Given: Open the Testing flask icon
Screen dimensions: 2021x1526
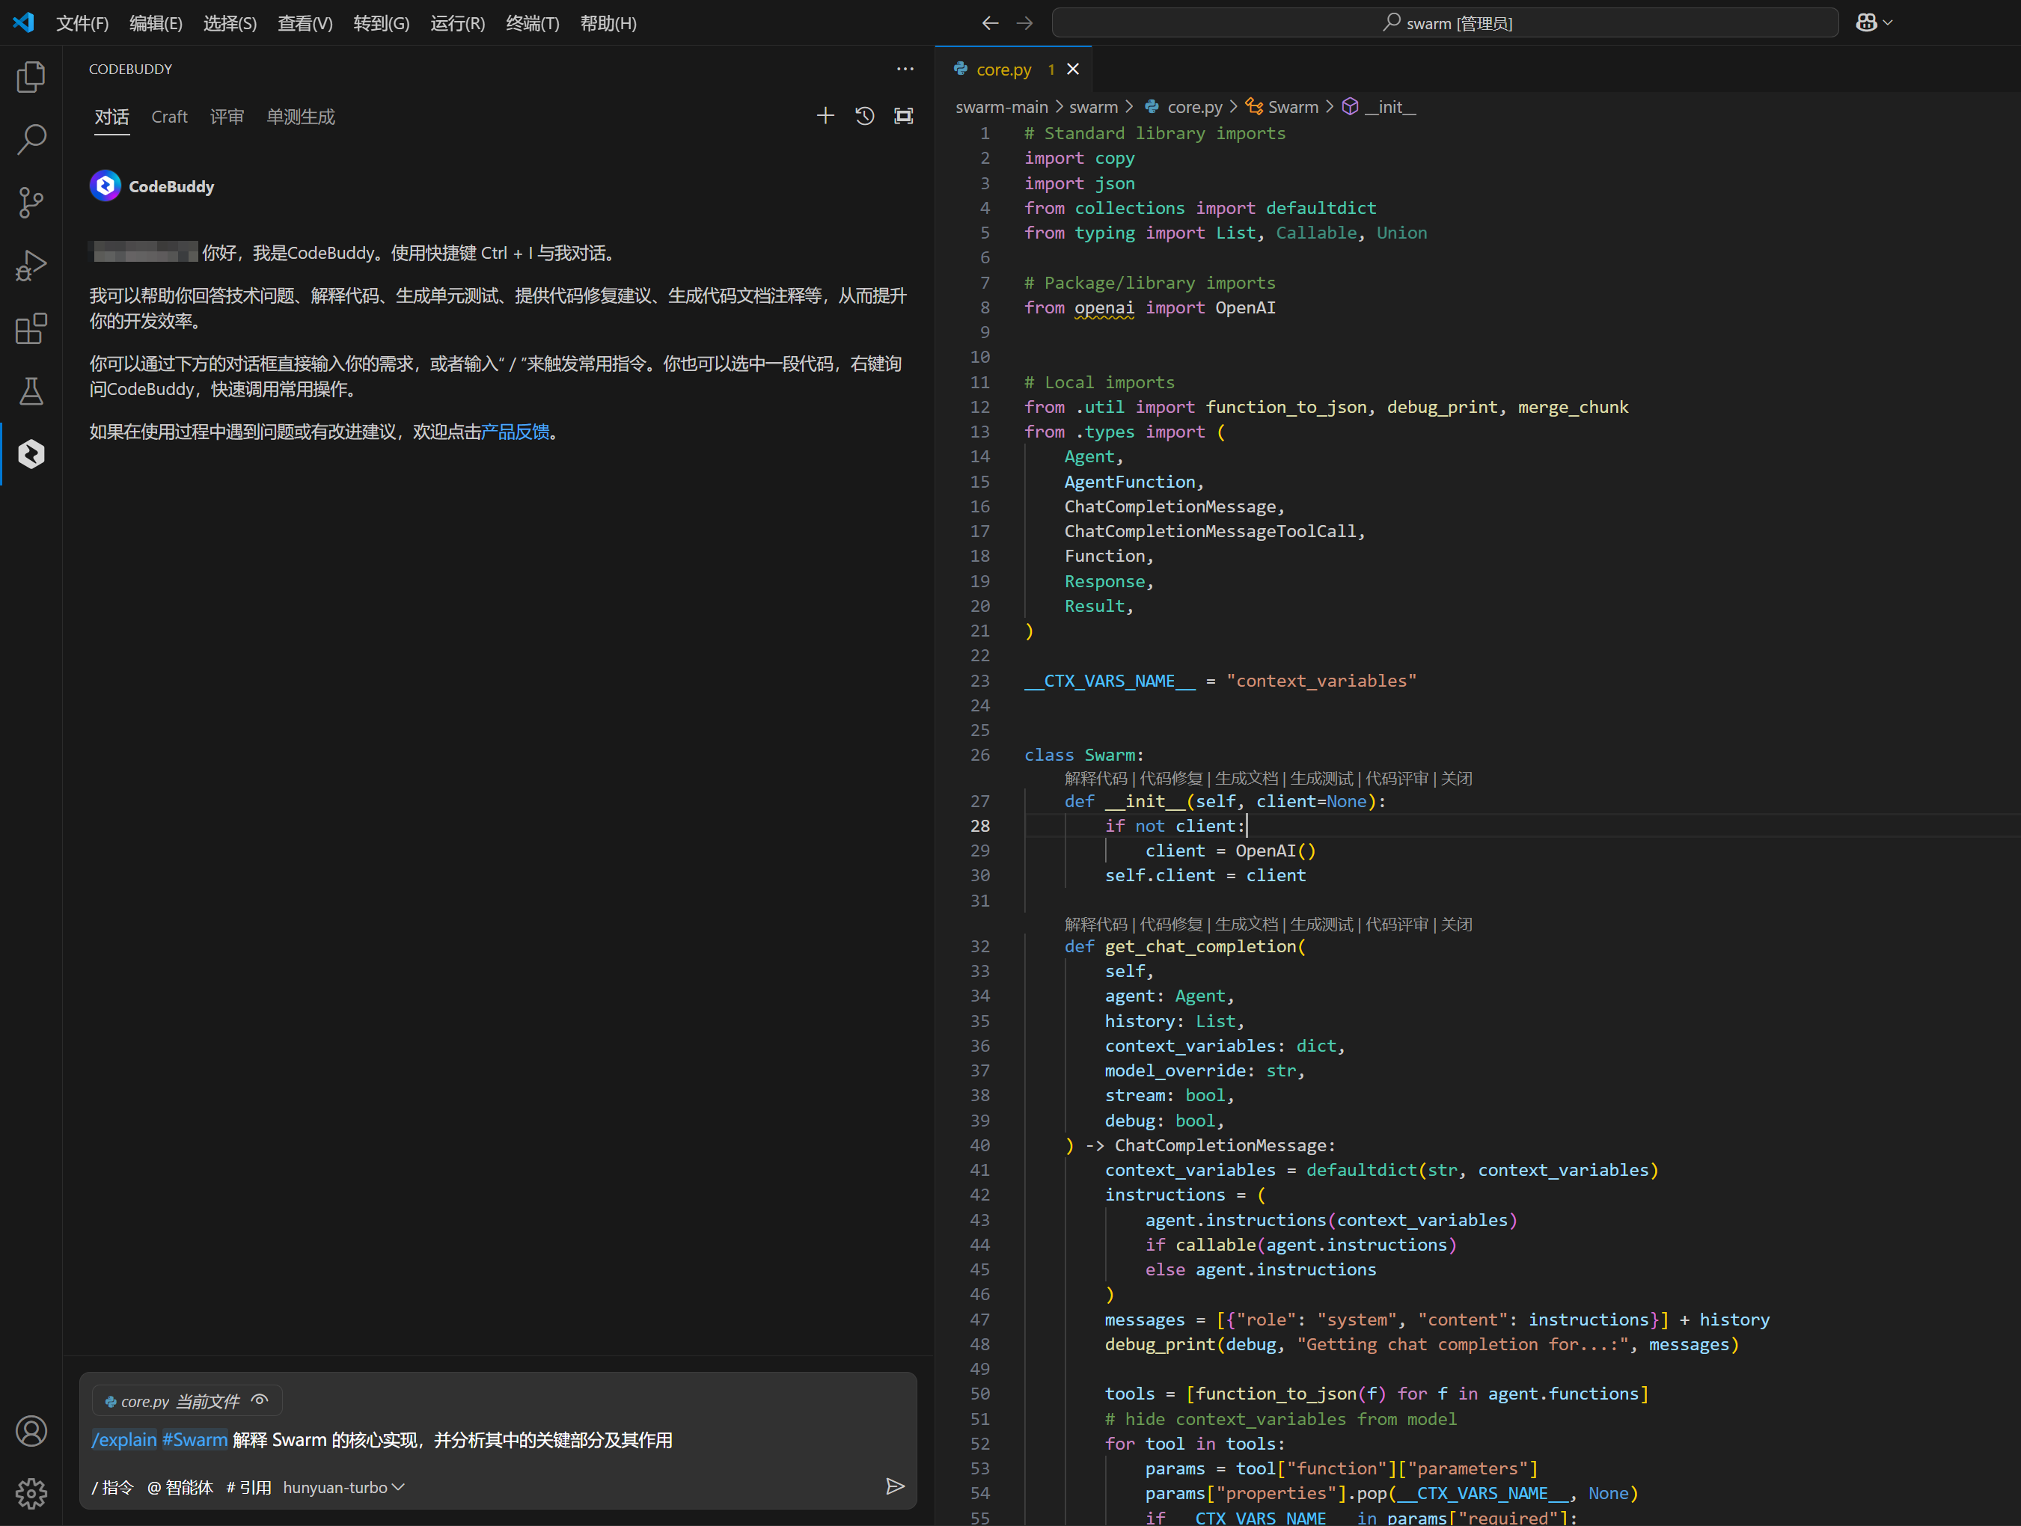Looking at the screenshot, I should [31, 392].
